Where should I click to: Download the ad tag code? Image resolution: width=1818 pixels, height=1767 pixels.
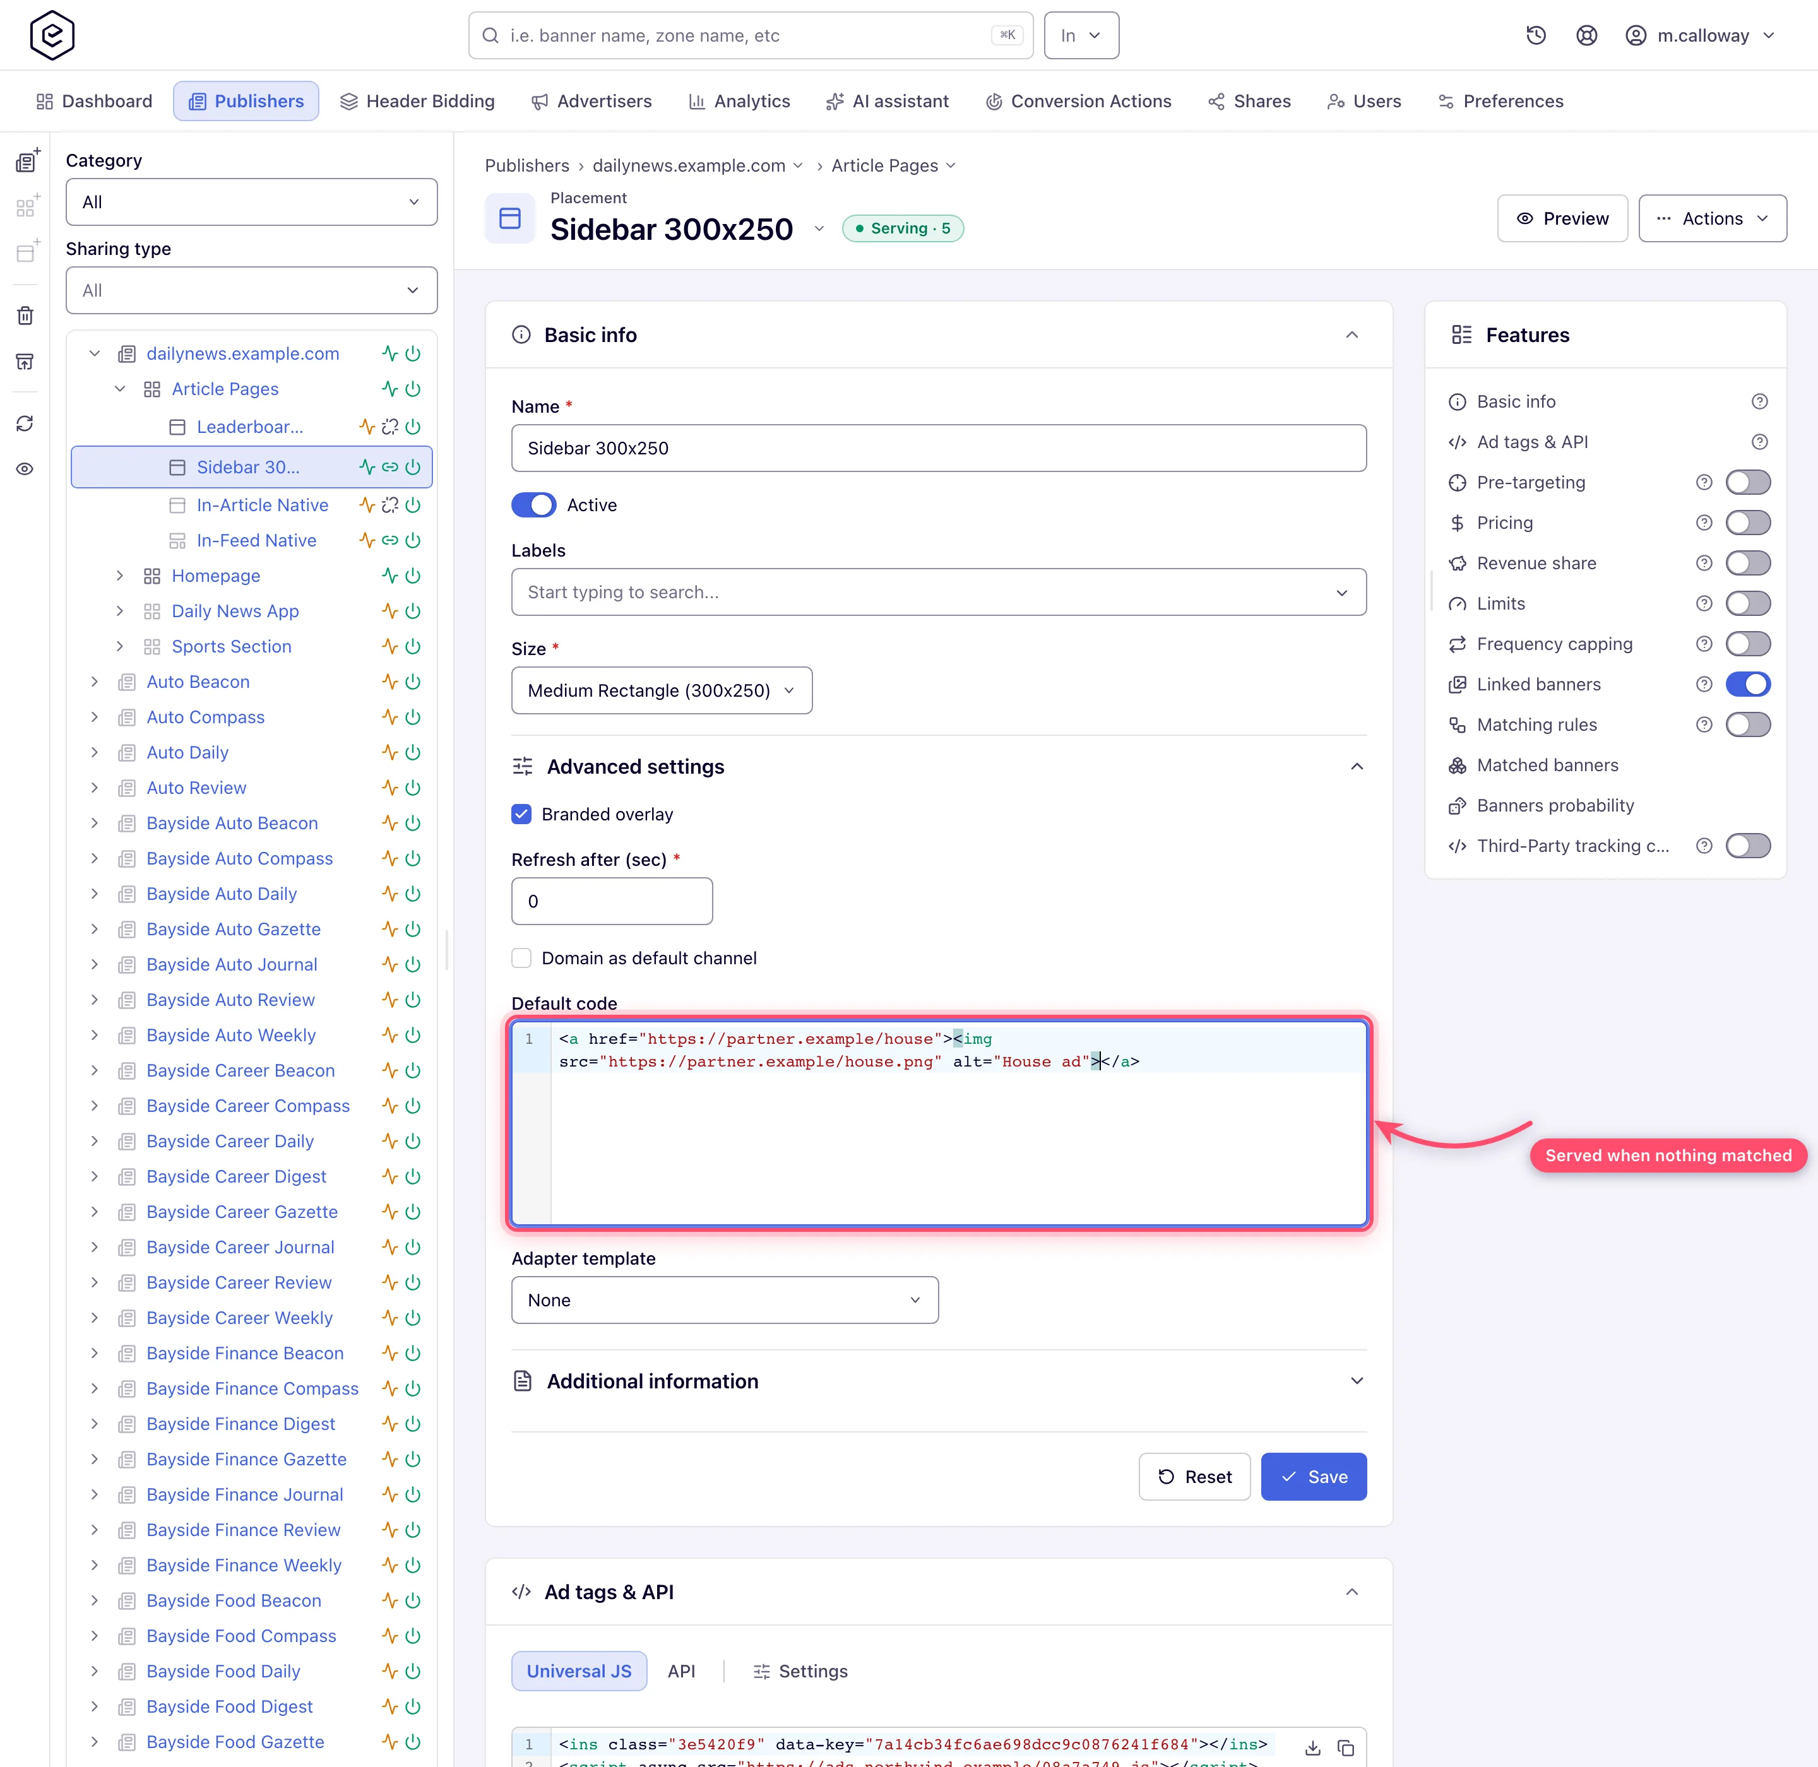(x=1313, y=1747)
